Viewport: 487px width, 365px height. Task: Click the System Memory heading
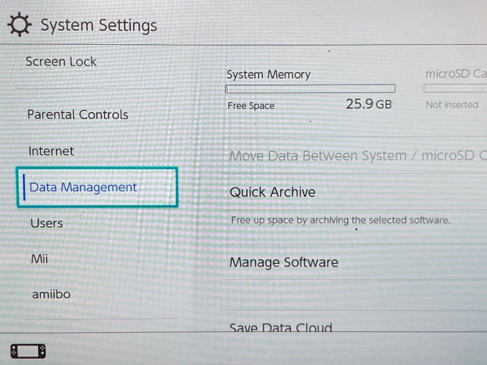coord(268,75)
